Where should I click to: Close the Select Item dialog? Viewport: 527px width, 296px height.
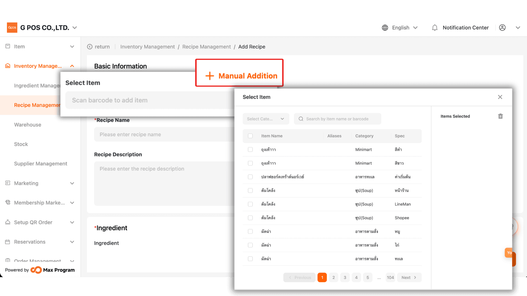[x=500, y=97]
